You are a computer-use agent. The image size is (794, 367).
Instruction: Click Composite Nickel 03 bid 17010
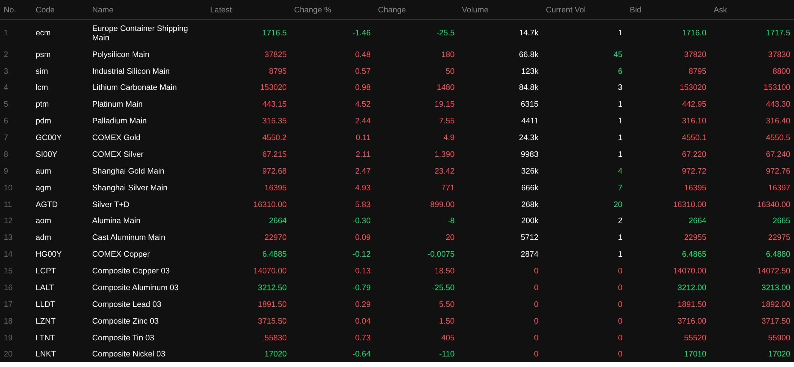(x=695, y=354)
